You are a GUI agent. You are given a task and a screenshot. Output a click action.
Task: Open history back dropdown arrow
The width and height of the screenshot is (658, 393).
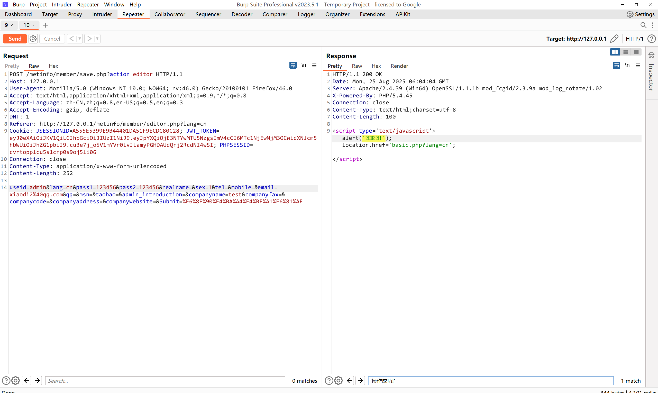point(80,39)
